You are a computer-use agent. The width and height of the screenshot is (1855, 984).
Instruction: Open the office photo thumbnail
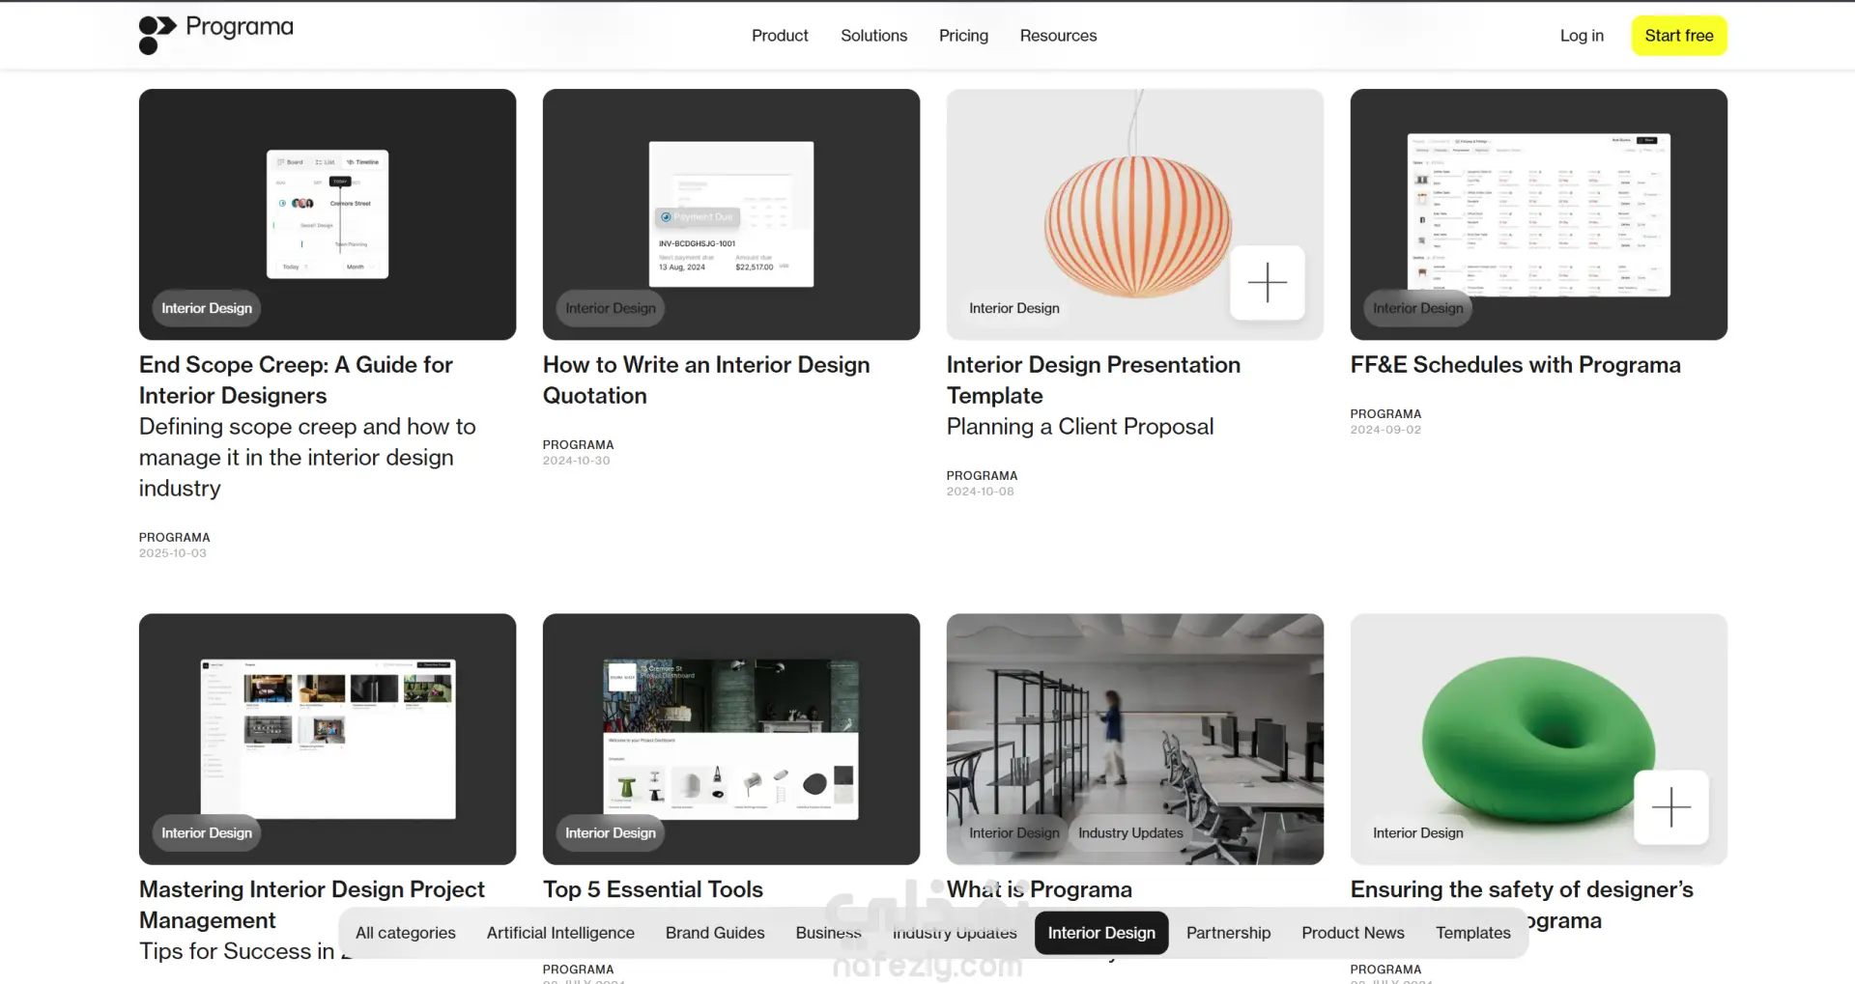click(x=1135, y=739)
